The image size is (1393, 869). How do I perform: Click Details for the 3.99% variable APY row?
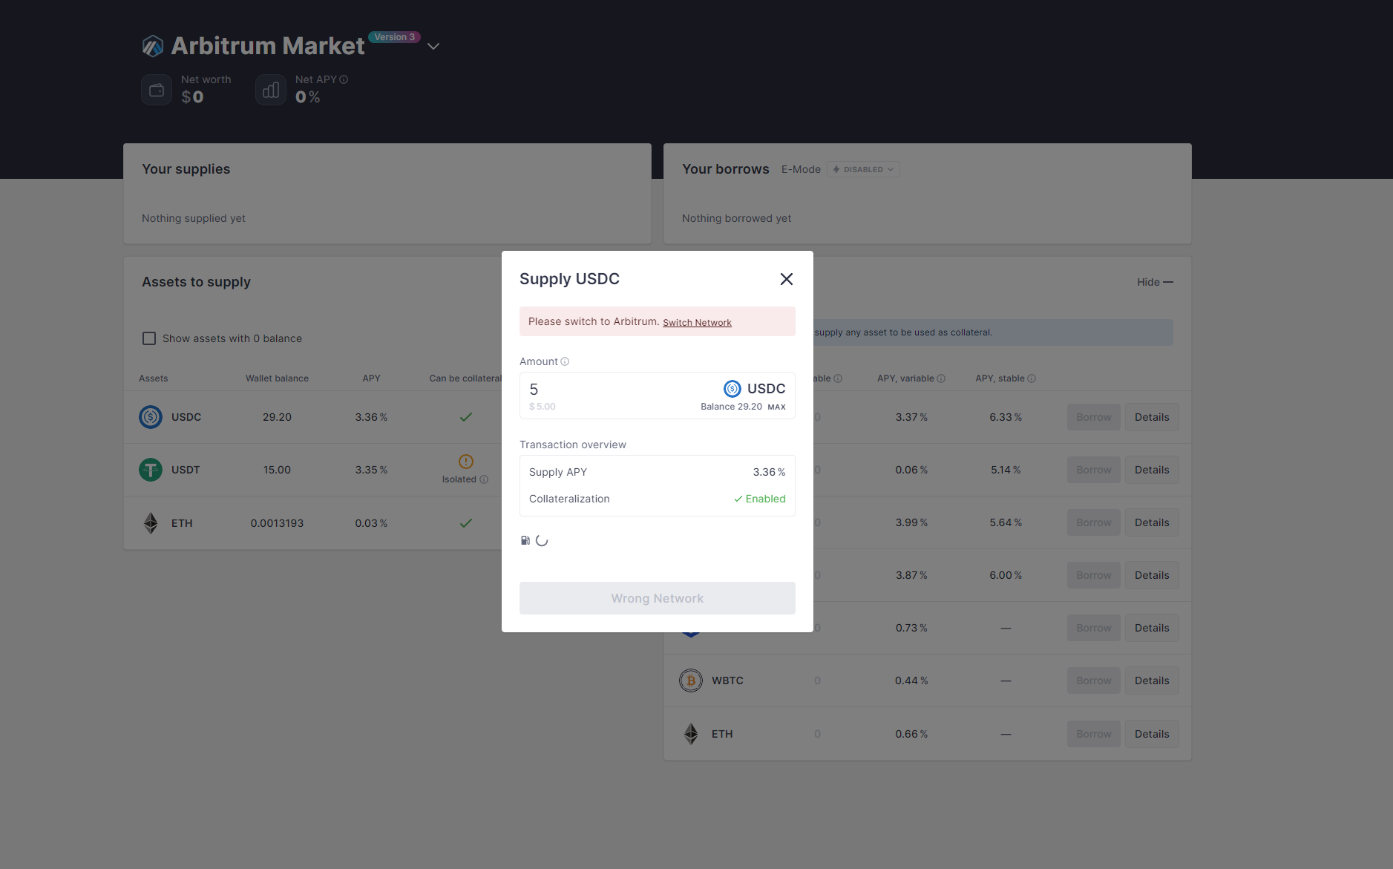(1152, 522)
